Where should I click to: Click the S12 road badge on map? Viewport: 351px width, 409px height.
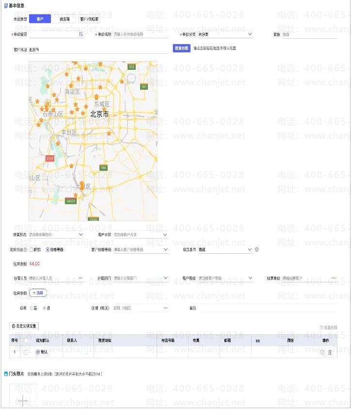click(131, 67)
